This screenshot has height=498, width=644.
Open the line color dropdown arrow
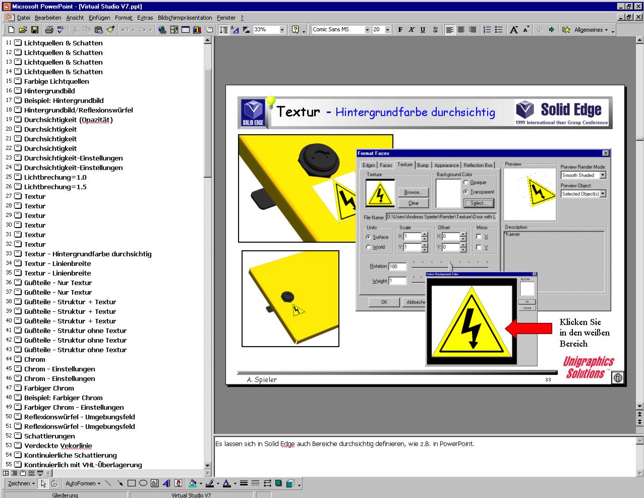click(x=218, y=483)
